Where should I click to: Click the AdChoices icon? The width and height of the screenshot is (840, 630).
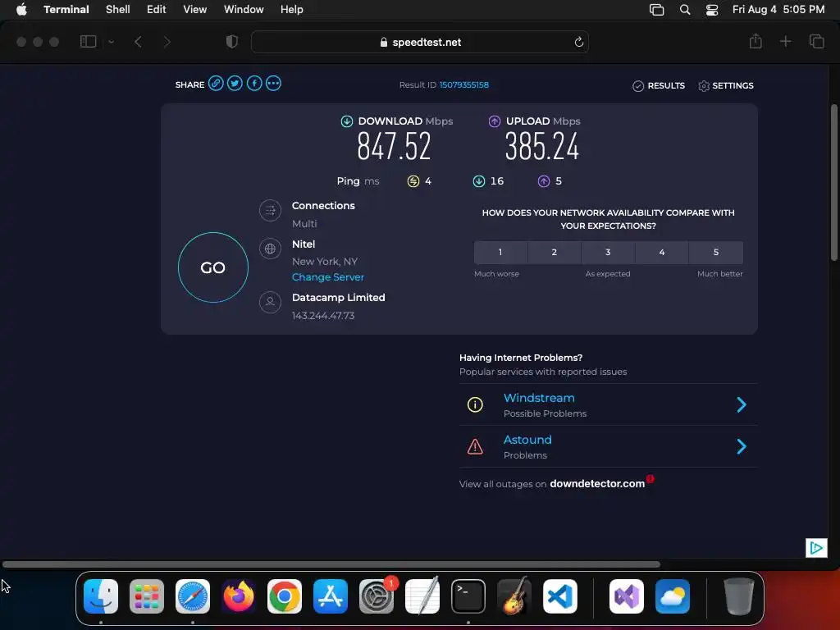816,547
